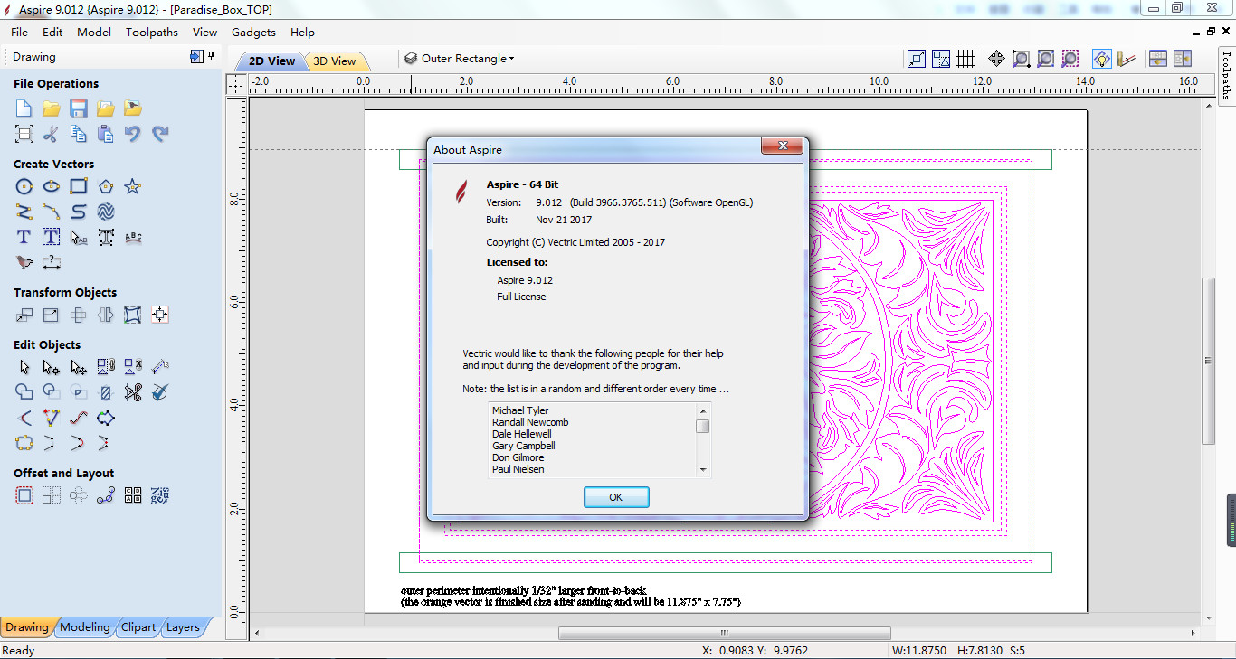1236x659 pixels.
Task: Click the name list scrollbar thumb
Action: tap(702, 427)
